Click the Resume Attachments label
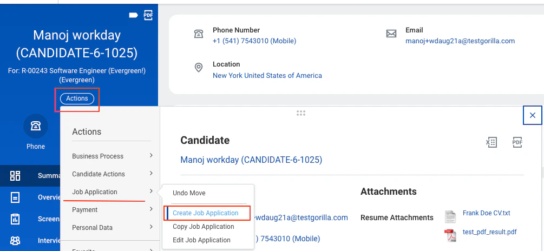Screen dimensions: 544x251 pos(397,217)
